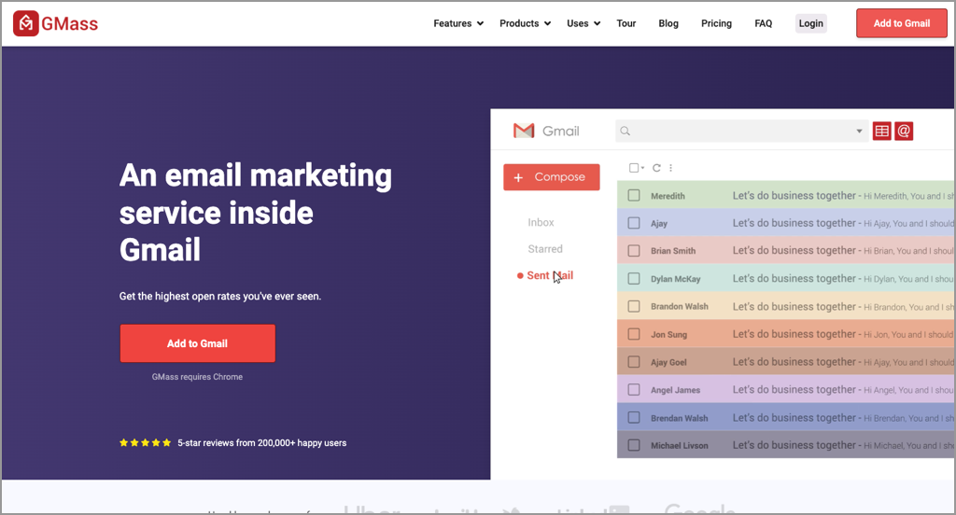Open select-all dropdown arrow
The image size is (956, 515).
[x=642, y=168]
